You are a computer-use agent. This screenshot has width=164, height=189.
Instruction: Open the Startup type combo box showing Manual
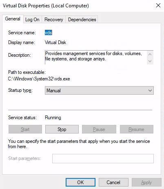99,91
